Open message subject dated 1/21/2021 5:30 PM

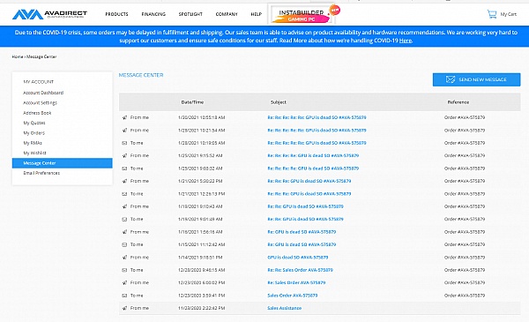tap(309, 181)
